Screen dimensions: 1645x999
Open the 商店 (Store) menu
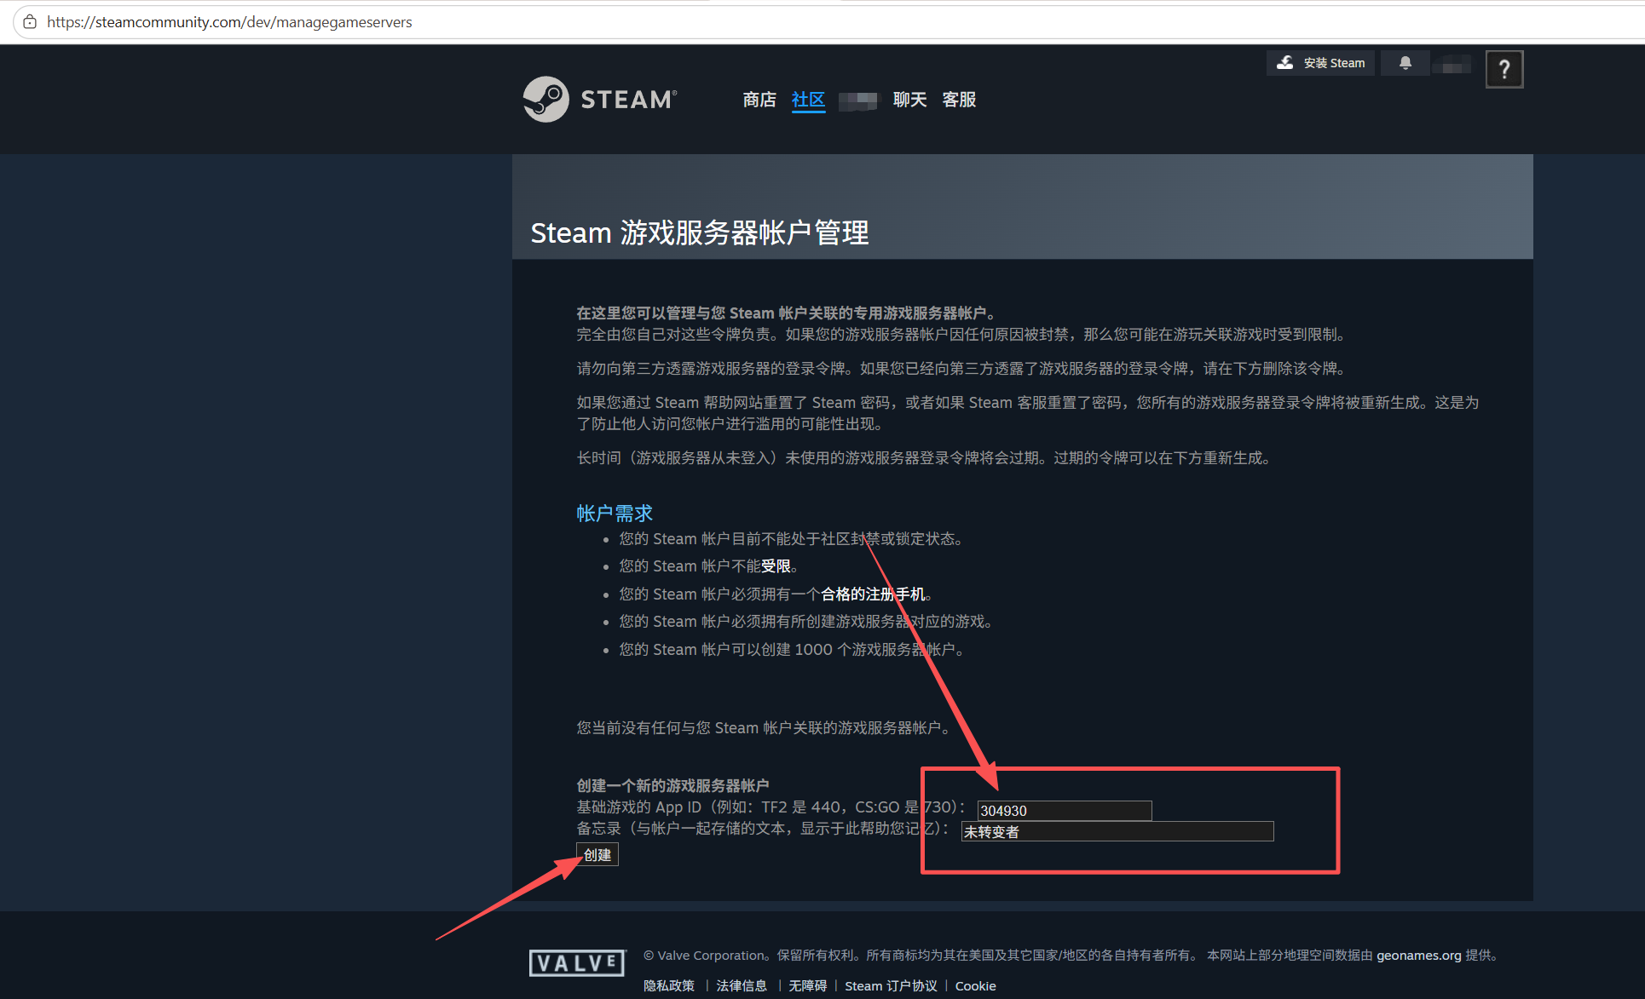(x=759, y=100)
